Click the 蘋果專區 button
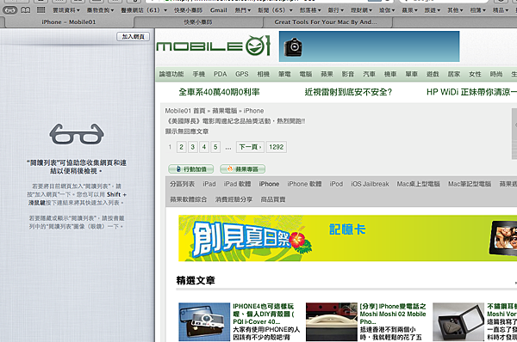This screenshot has width=517, height=342. coord(243,169)
